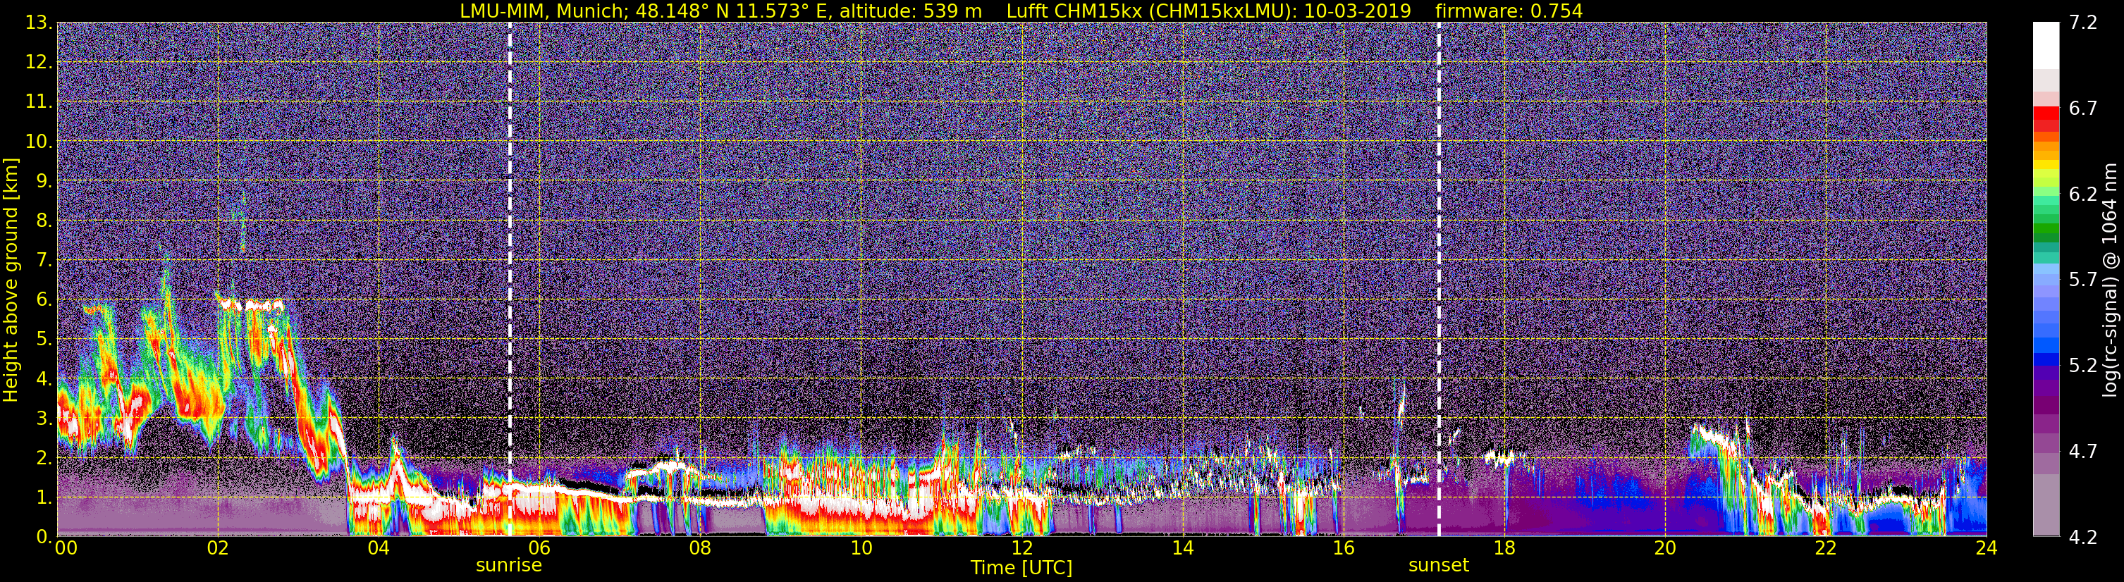Viewport: 2124px width, 582px height.
Task: Click the time axis tick "18"
Action: click(x=1504, y=548)
